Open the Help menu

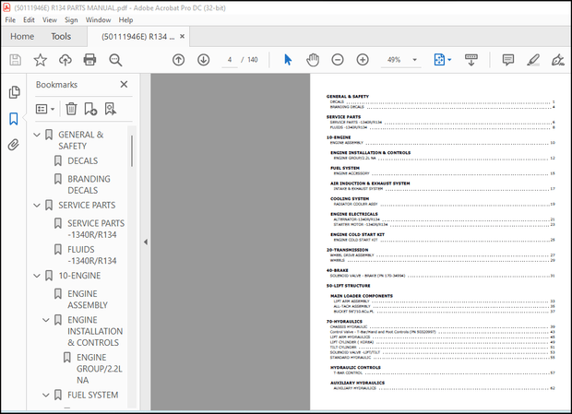click(125, 20)
